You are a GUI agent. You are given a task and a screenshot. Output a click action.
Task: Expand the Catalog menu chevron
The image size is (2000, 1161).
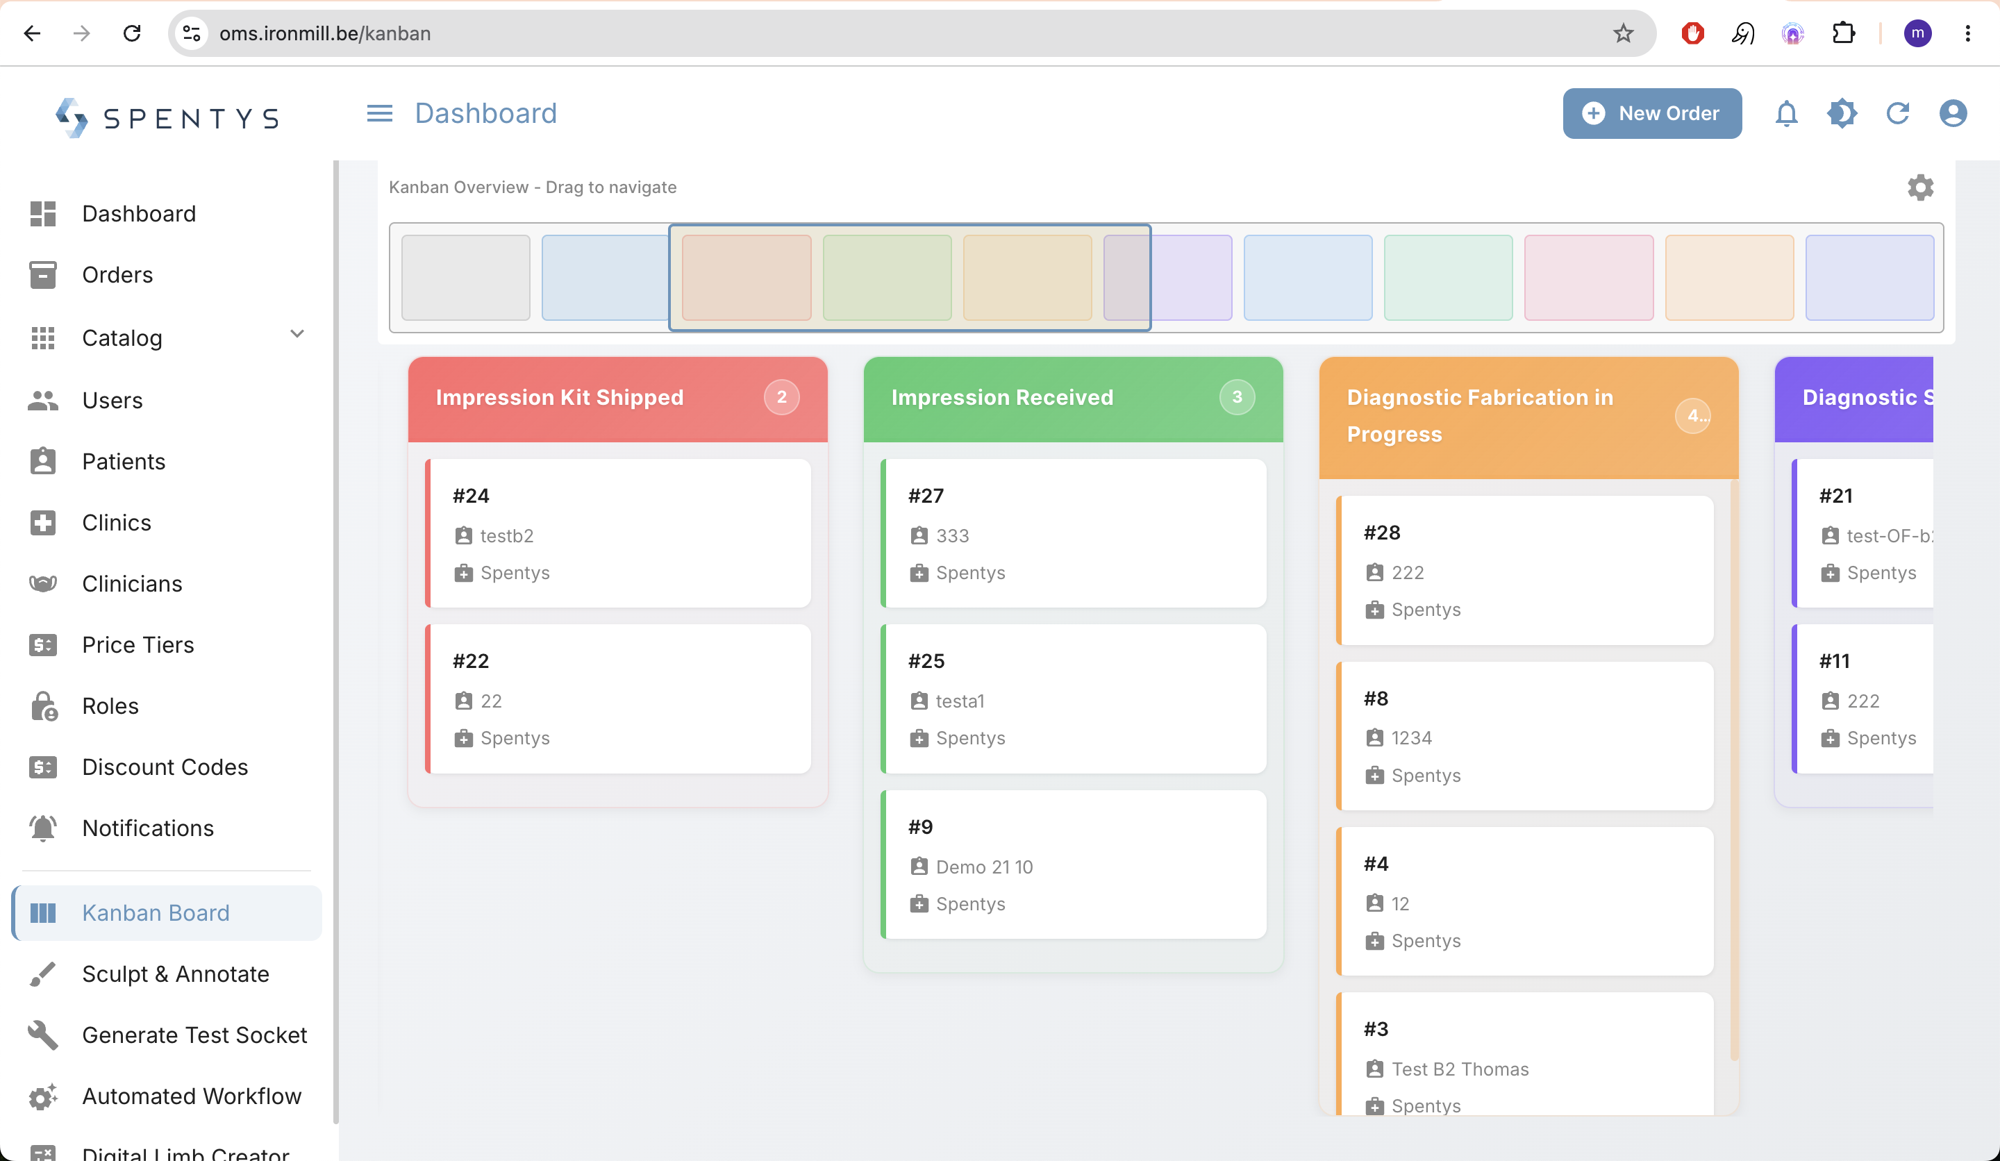tap(297, 334)
